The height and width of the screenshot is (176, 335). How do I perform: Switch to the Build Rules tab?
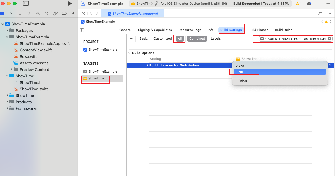(284, 30)
